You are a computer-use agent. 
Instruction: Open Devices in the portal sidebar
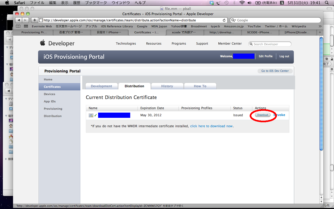[59, 94]
